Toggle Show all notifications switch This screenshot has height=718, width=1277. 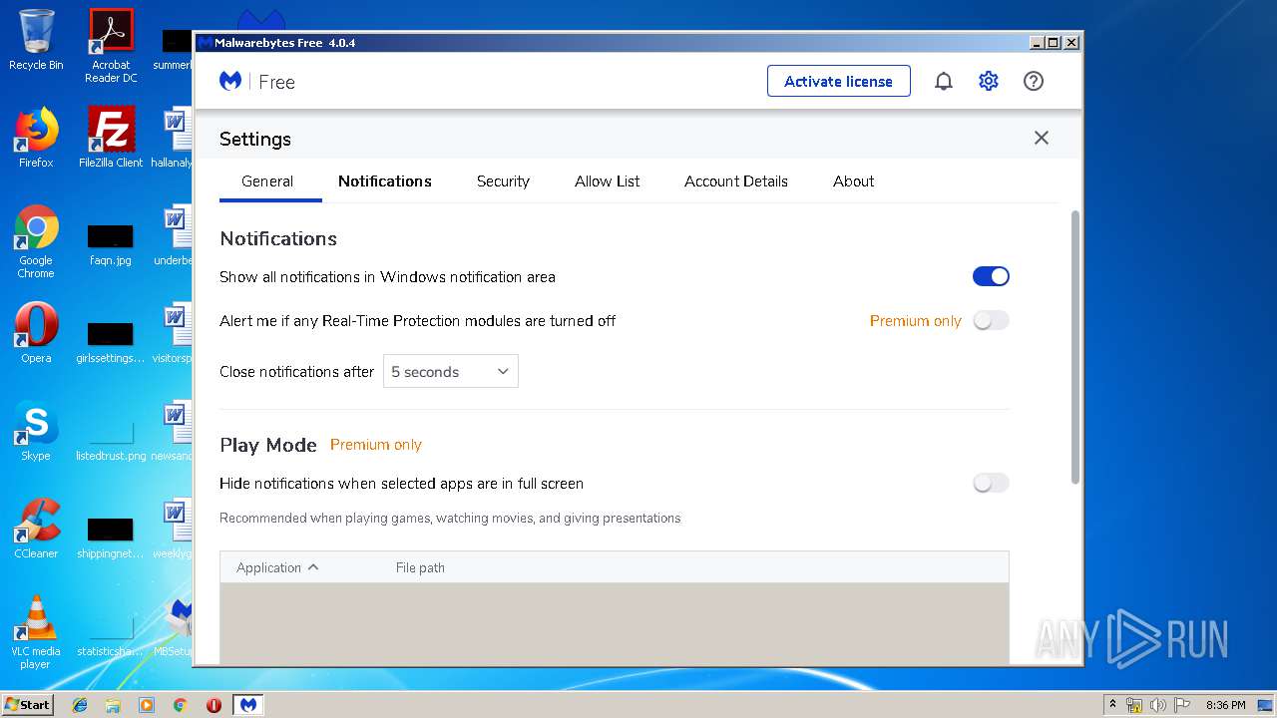point(991,276)
